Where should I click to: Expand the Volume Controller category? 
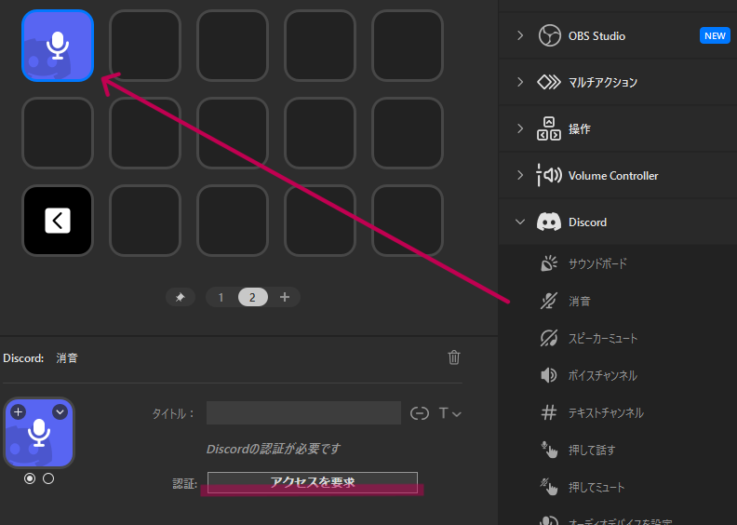click(520, 175)
